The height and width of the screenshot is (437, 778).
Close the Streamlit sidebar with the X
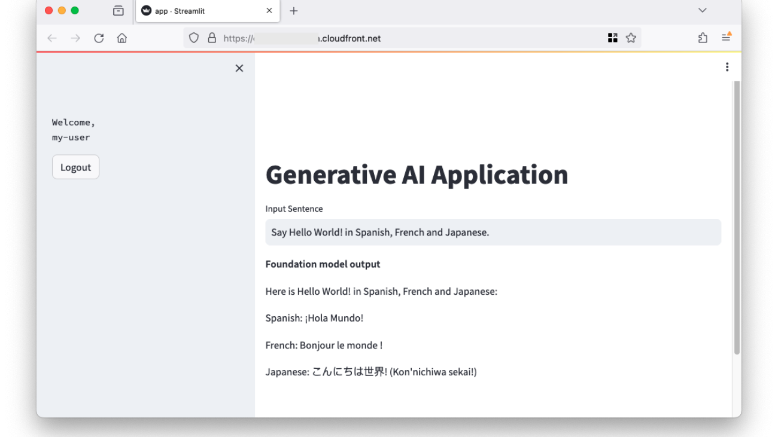(239, 68)
